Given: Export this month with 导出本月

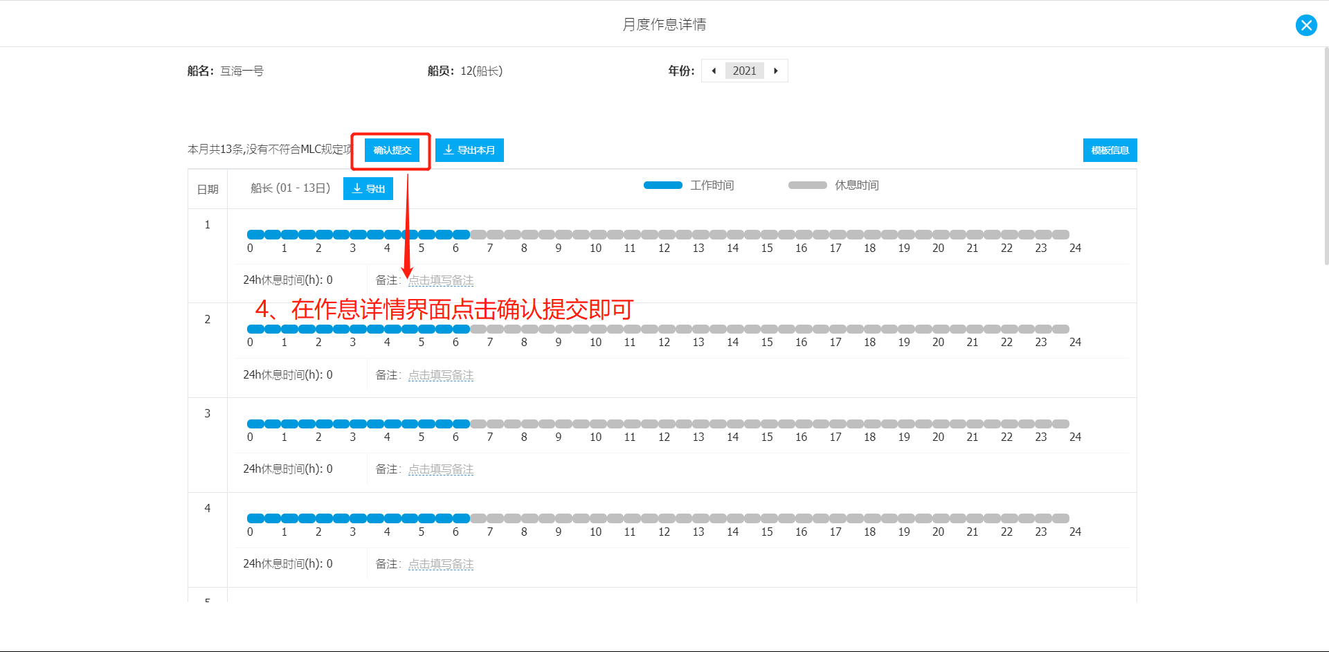Looking at the screenshot, I should (x=469, y=150).
